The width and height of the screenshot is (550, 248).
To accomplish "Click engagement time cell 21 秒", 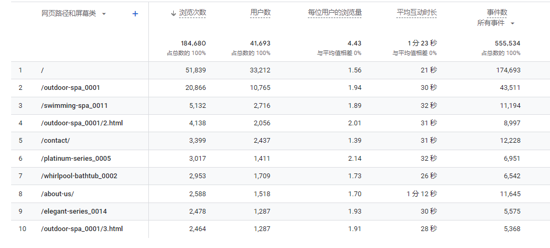I will (429, 70).
